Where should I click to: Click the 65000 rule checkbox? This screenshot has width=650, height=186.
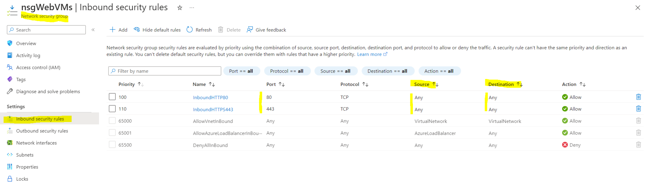coord(112,121)
